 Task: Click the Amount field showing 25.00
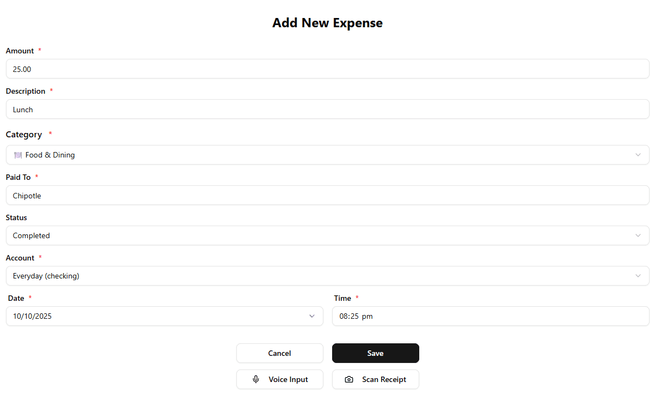327,69
